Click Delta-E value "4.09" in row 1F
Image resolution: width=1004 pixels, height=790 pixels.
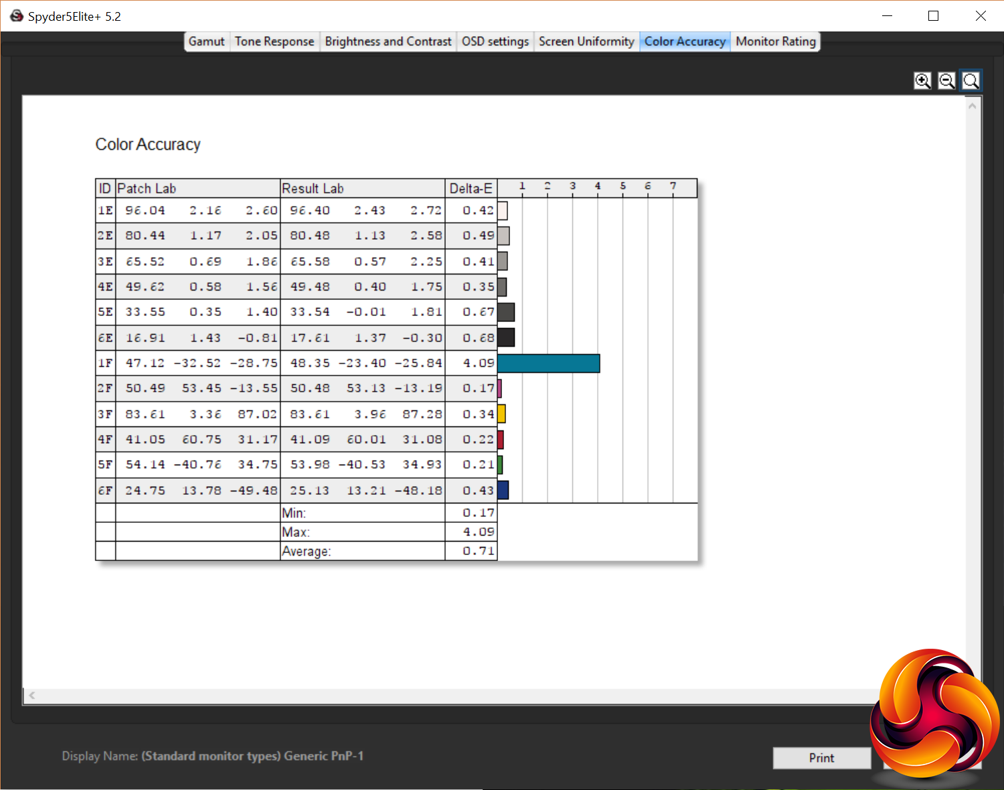coord(479,363)
